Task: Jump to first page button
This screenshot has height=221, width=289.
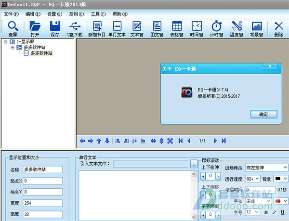Action: tap(181, 141)
